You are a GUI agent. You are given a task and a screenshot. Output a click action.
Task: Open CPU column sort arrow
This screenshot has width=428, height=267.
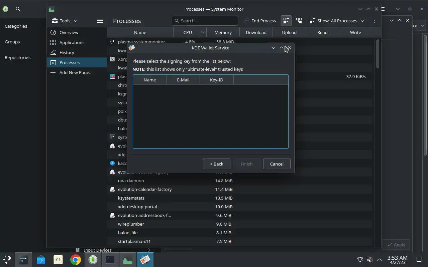pyautogui.click(x=203, y=32)
